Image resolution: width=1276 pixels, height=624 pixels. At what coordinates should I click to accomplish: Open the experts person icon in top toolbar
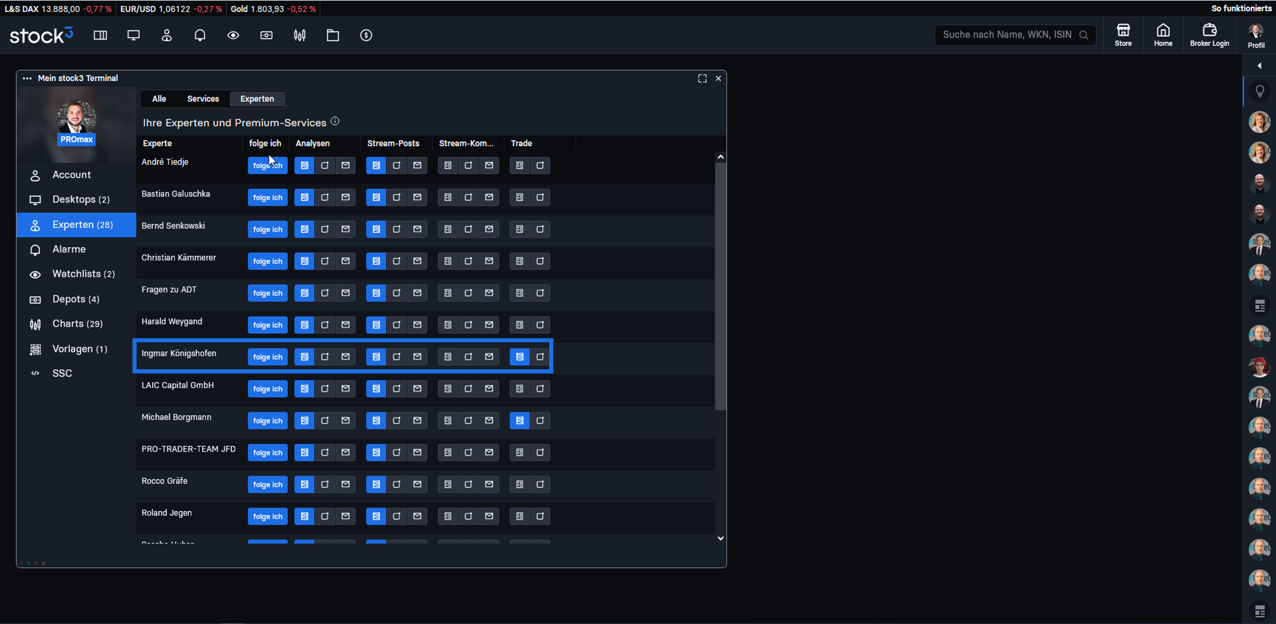click(x=166, y=35)
